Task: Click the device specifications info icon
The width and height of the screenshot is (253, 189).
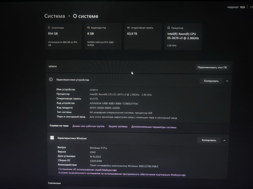Action: [x=51, y=79]
